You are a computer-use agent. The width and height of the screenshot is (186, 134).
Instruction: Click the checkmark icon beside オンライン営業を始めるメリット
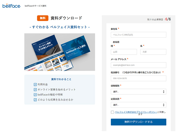coord(35,90)
